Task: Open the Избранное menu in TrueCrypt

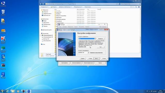Action: point(70,27)
